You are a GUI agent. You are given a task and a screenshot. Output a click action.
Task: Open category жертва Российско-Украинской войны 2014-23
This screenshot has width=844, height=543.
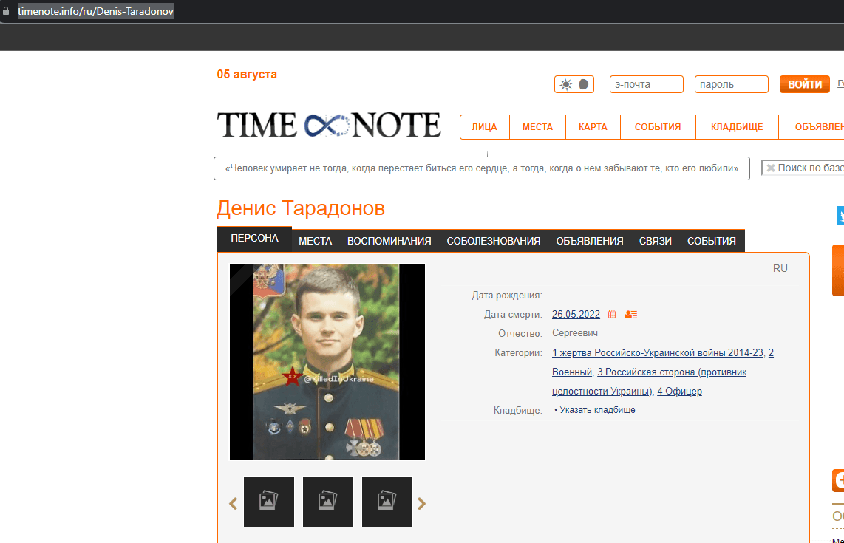point(658,353)
